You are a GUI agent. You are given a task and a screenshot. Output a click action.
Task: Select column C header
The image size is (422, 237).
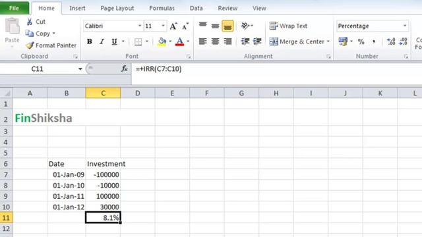click(103, 93)
